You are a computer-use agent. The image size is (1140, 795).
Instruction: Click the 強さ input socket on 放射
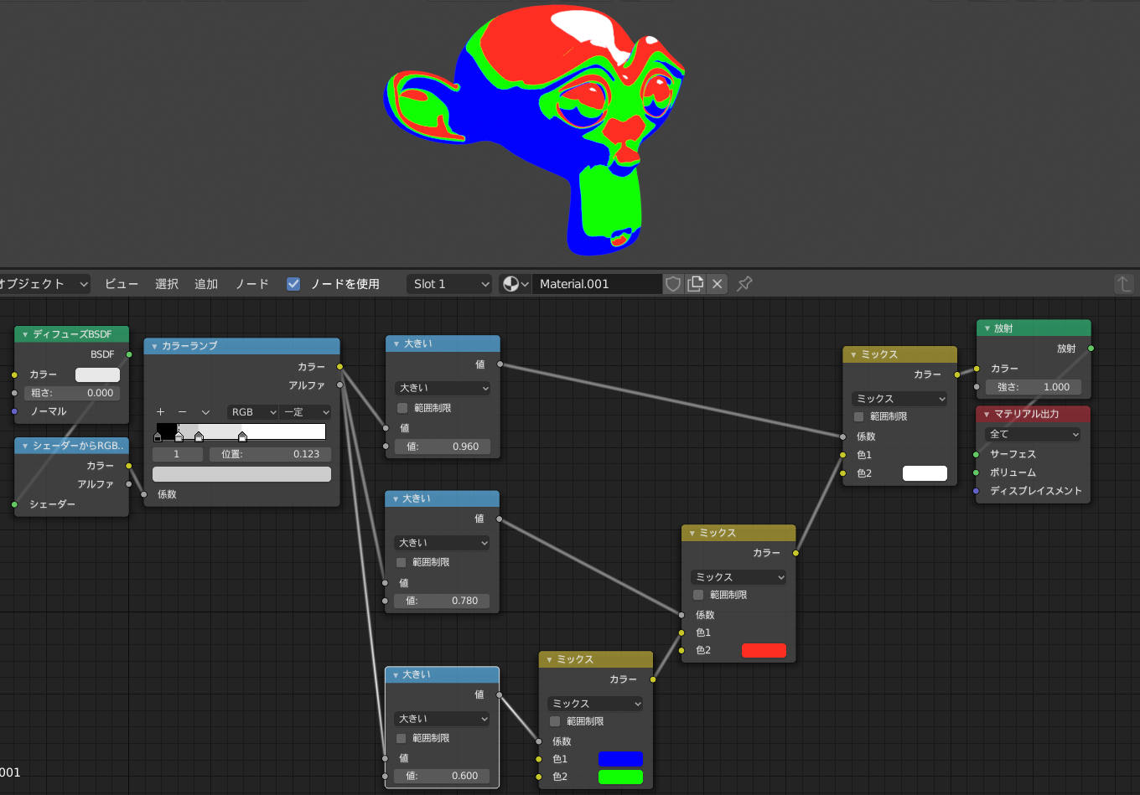pos(977,387)
